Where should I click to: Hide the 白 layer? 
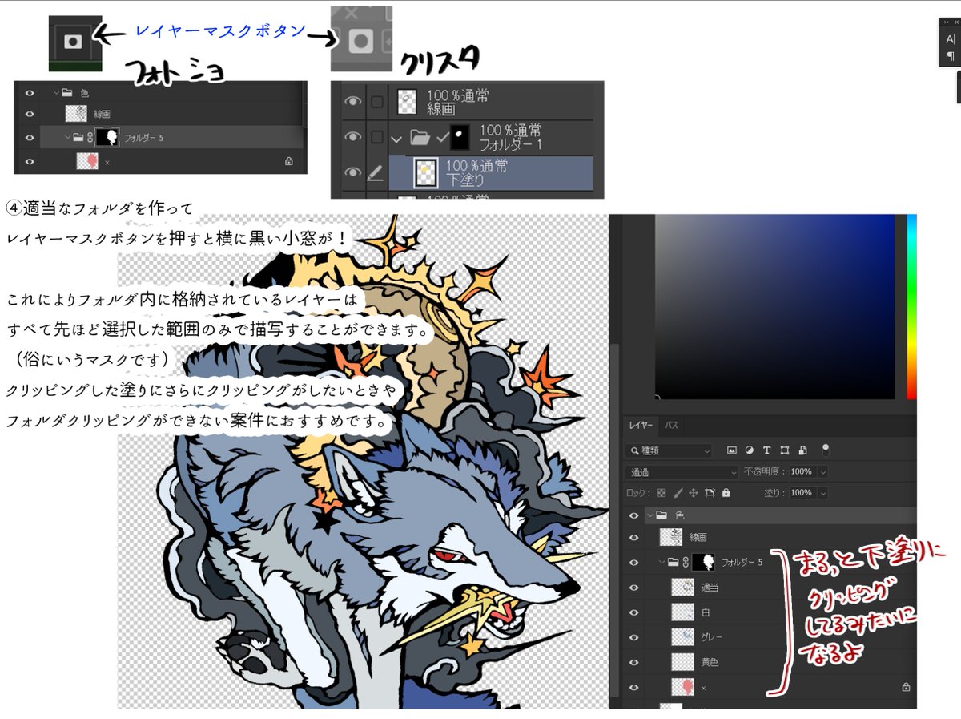(x=633, y=612)
